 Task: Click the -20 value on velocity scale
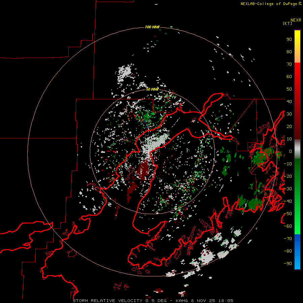(288, 176)
